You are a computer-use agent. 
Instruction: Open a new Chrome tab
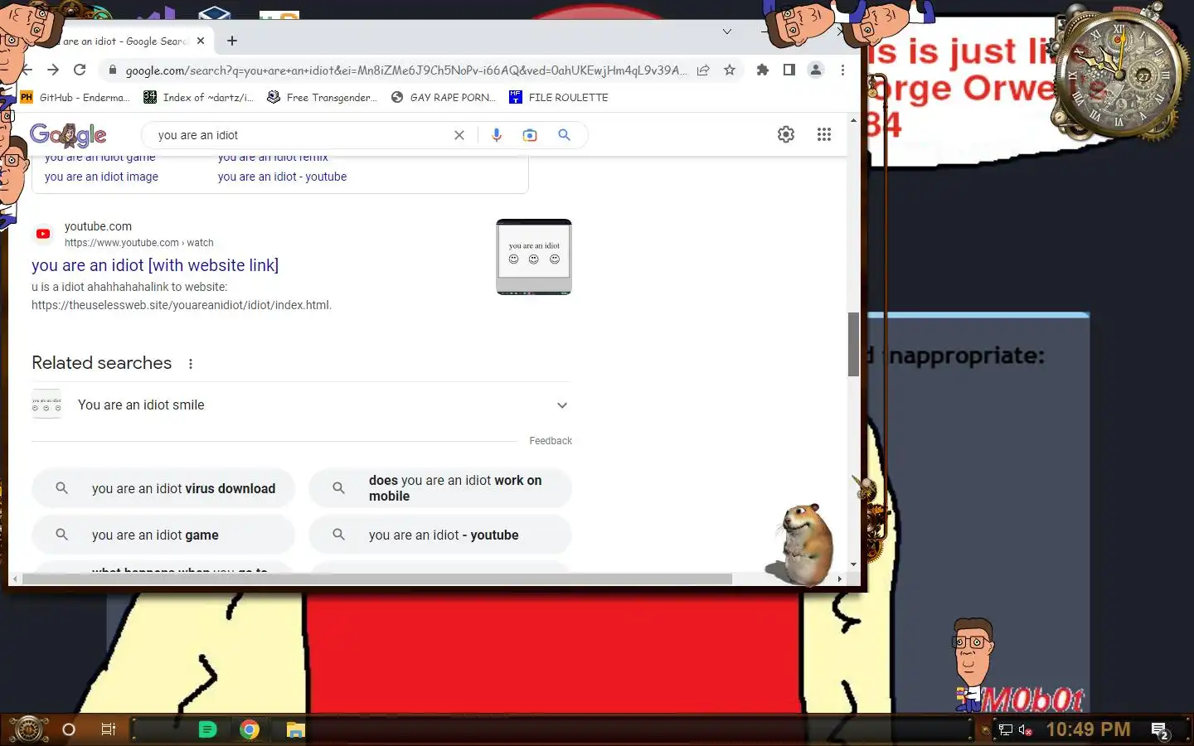coord(232,41)
